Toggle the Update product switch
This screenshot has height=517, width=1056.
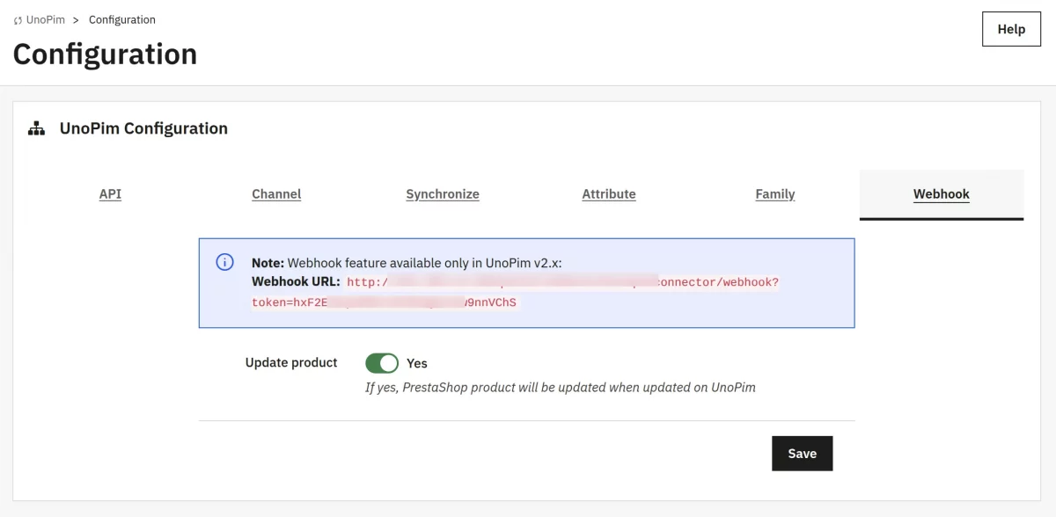click(382, 363)
